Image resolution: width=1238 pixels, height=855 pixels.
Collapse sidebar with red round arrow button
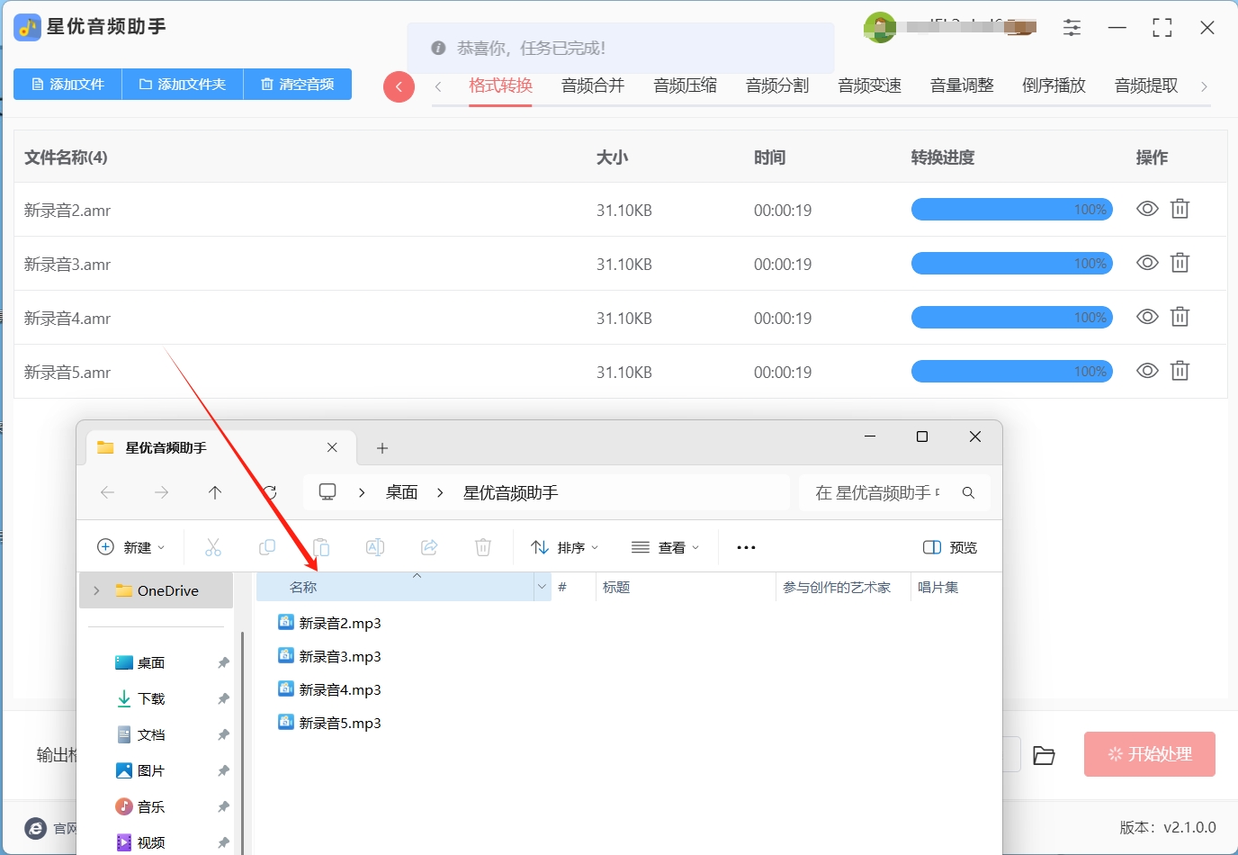(x=399, y=87)
